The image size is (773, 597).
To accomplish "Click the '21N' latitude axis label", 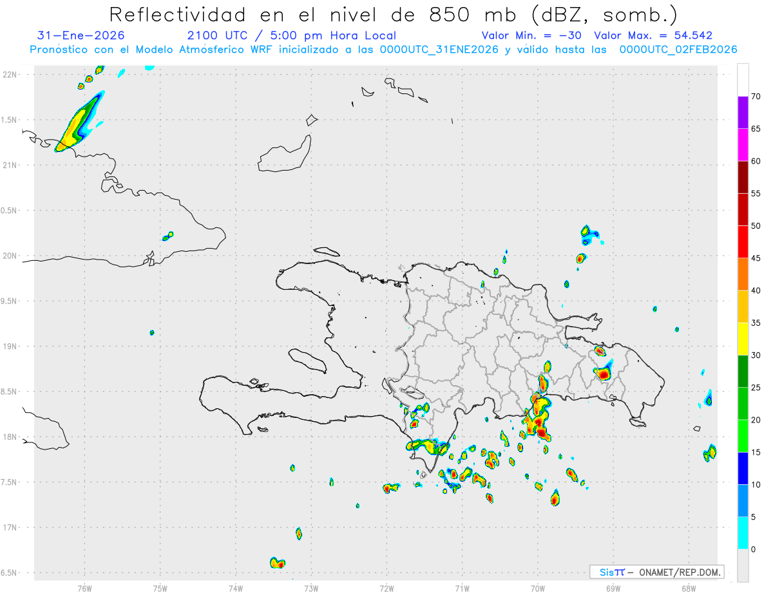I will (10, 166).
